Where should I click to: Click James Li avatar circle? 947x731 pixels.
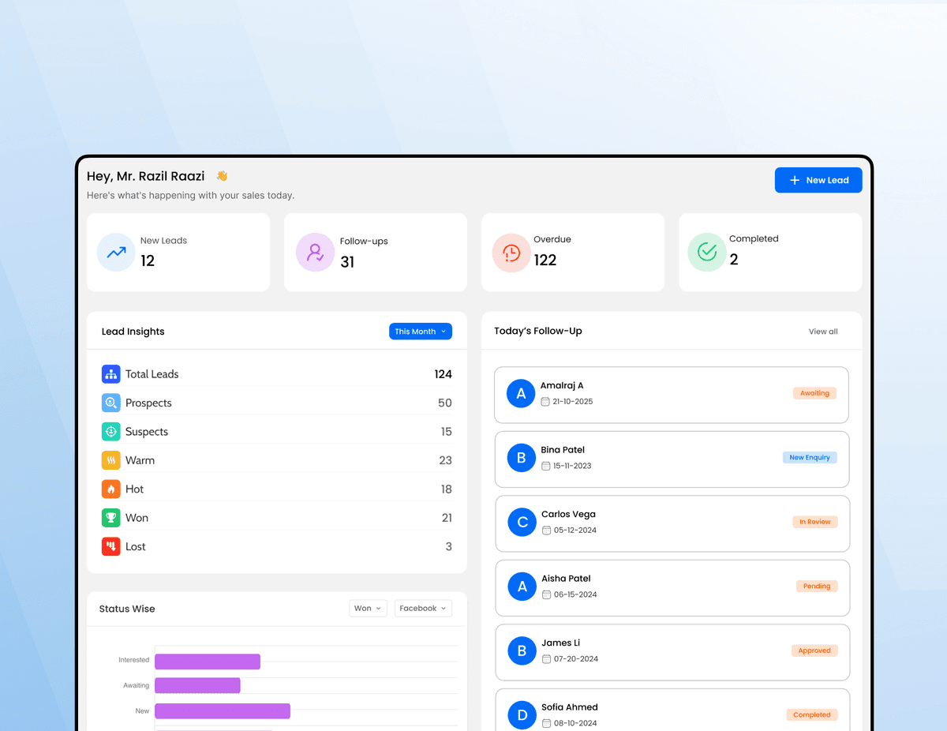point(522,651)
